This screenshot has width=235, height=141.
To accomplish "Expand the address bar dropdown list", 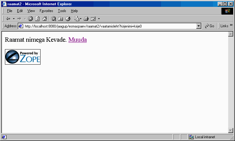I will coord(198,26).
